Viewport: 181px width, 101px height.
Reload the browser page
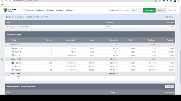click(10, 1)
